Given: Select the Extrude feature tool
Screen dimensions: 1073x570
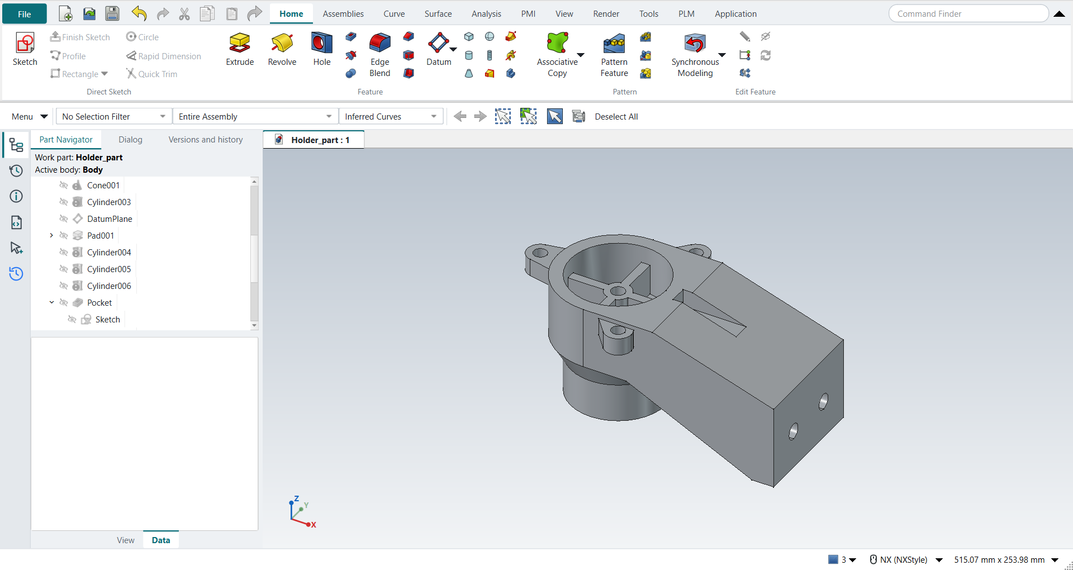Looking at the screenshot, I should pos(240,49).
